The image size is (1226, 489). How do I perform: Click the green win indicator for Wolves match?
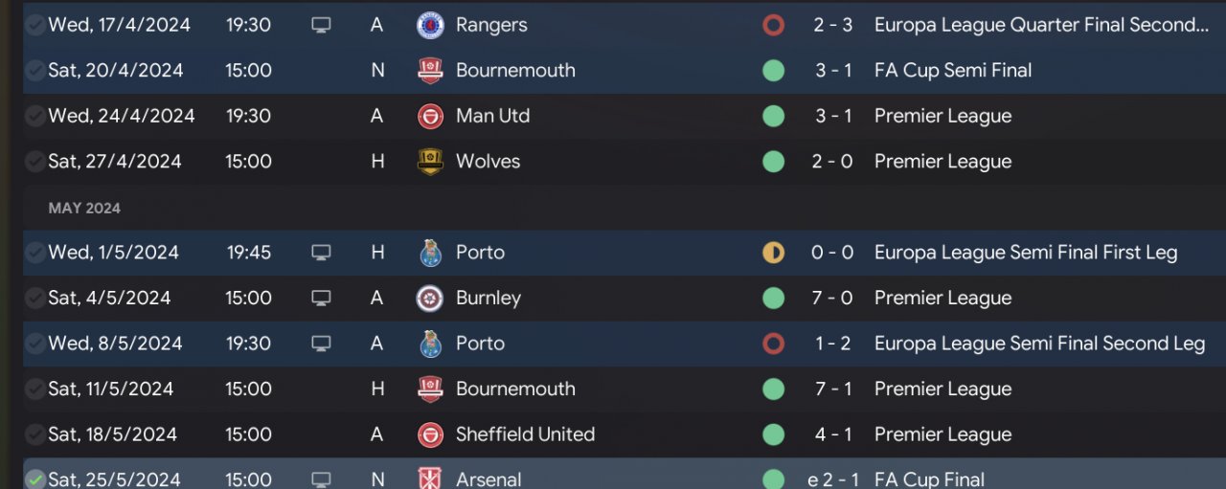pos(773,162)
